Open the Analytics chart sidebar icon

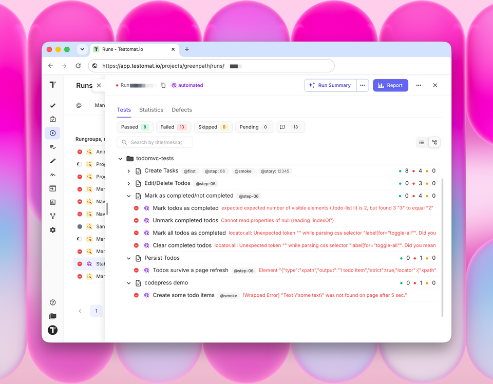[x=52, y=202]
